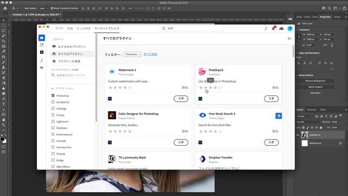Switch to the marketplace tab in Creative Cloud
This screenshot has height=196, width=348.
coord(107,28)
